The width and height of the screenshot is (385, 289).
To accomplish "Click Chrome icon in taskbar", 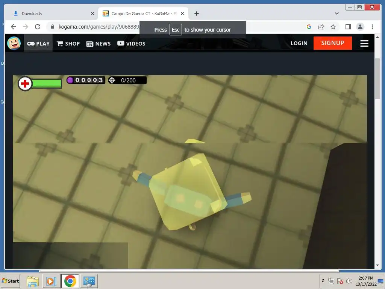I will [x=70, y=281].
